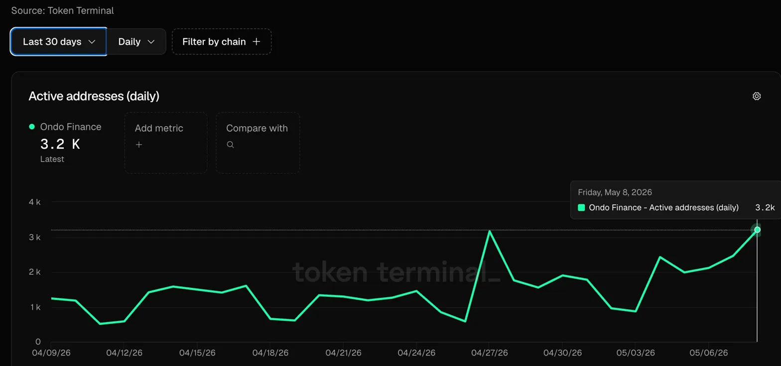Click the 04/27/26 x-axis date label

point(490,353)
